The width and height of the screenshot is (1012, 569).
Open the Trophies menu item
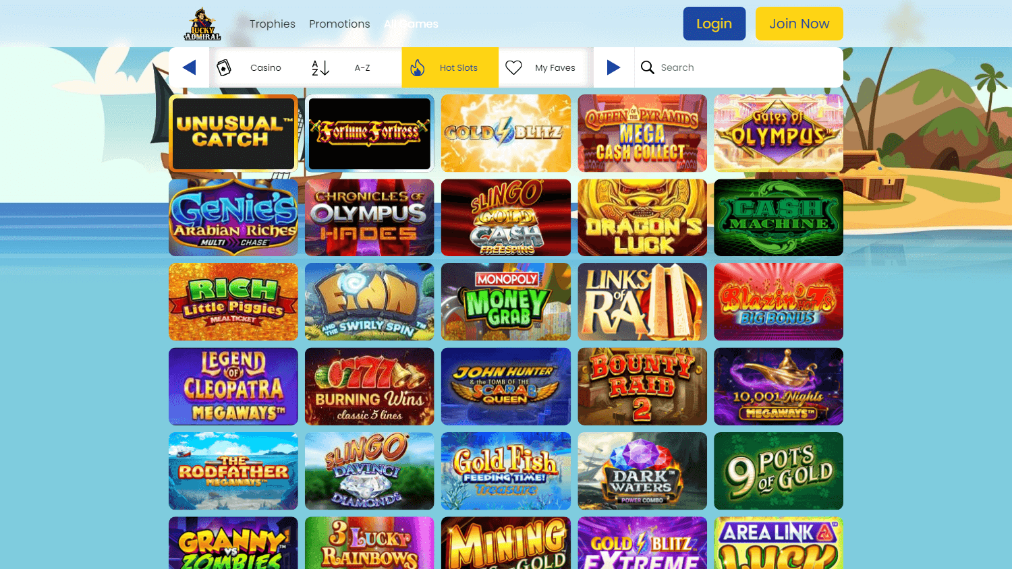point(273,24)
